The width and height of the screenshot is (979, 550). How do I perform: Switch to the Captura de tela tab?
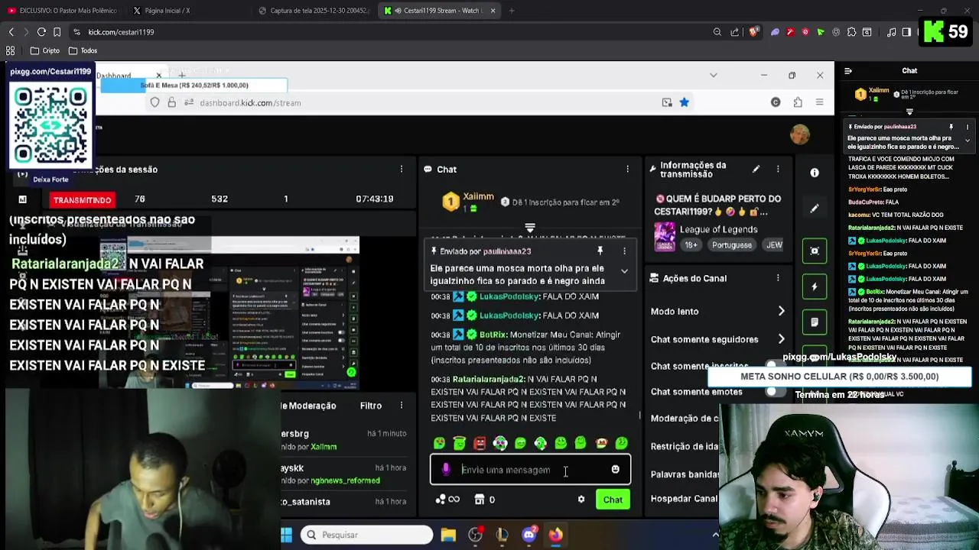click(x=314, y=11)
